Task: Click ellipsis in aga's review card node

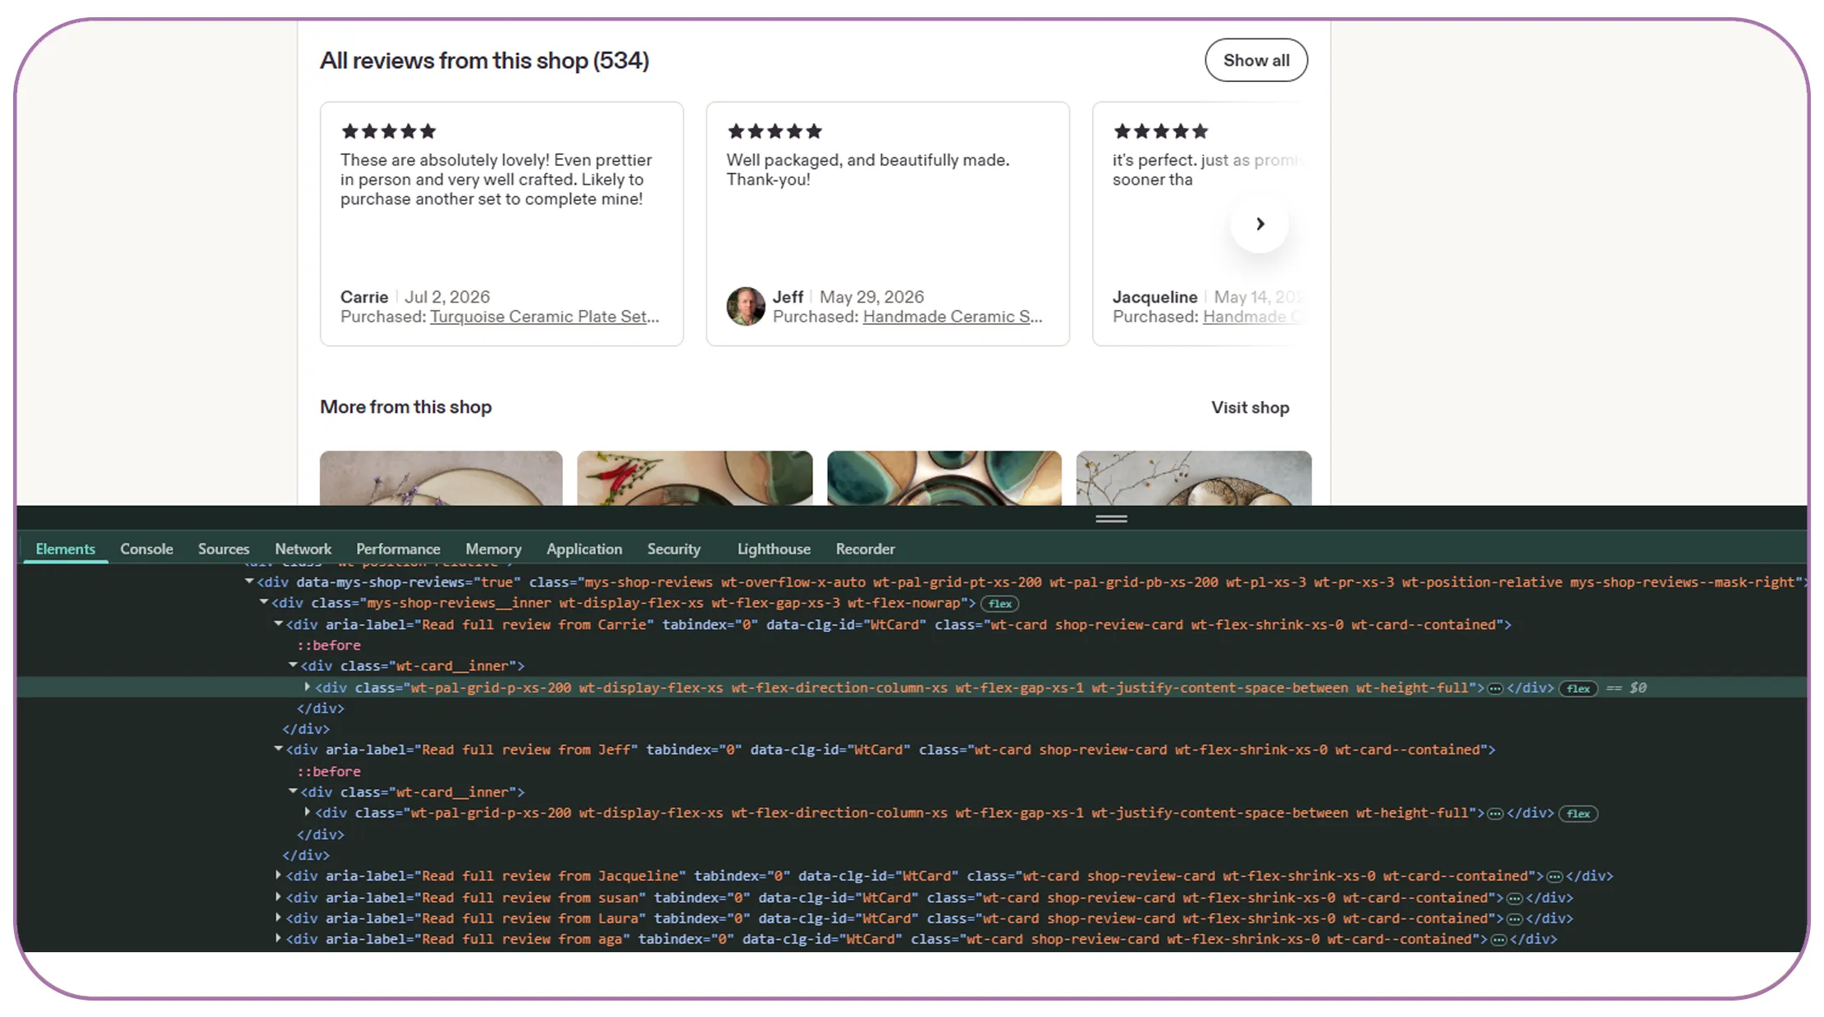Action: (x=1498, y=939)
